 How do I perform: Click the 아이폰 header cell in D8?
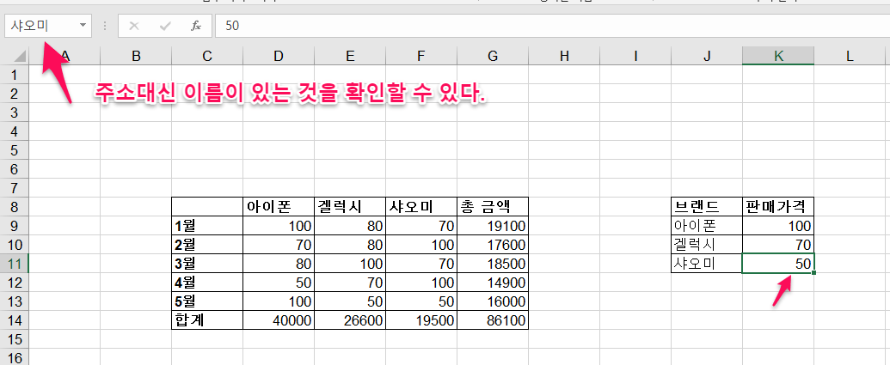pos(279,207)
